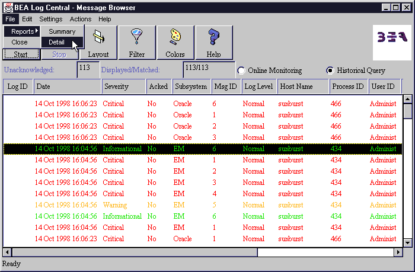Click the Process ID column header

[349, 87]
